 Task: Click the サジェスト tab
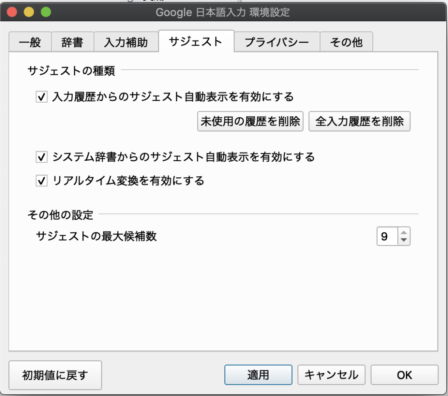pyautogui.click(x=196, y=41)
